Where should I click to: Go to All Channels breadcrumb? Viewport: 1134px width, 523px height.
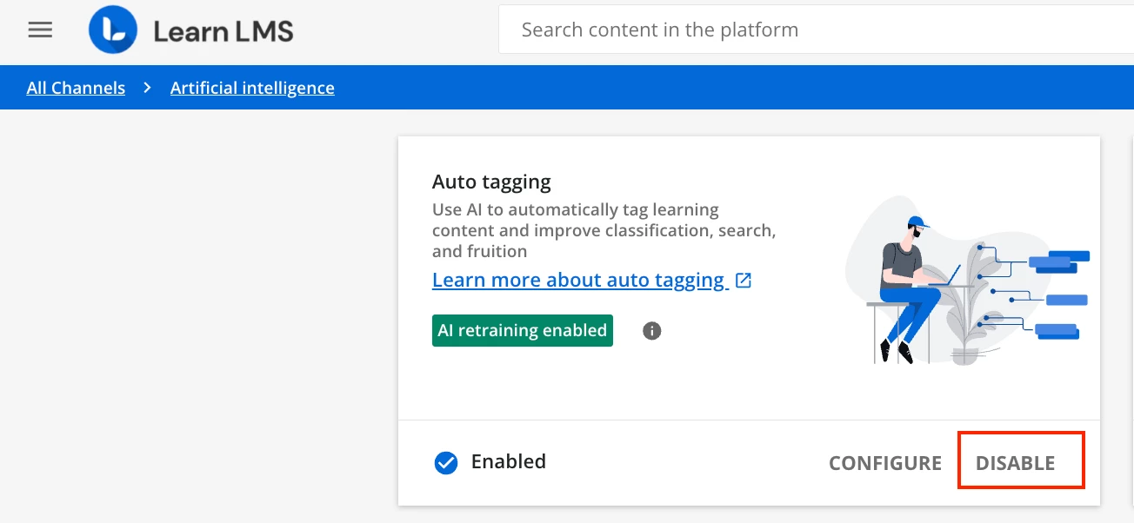coord(76,88)
